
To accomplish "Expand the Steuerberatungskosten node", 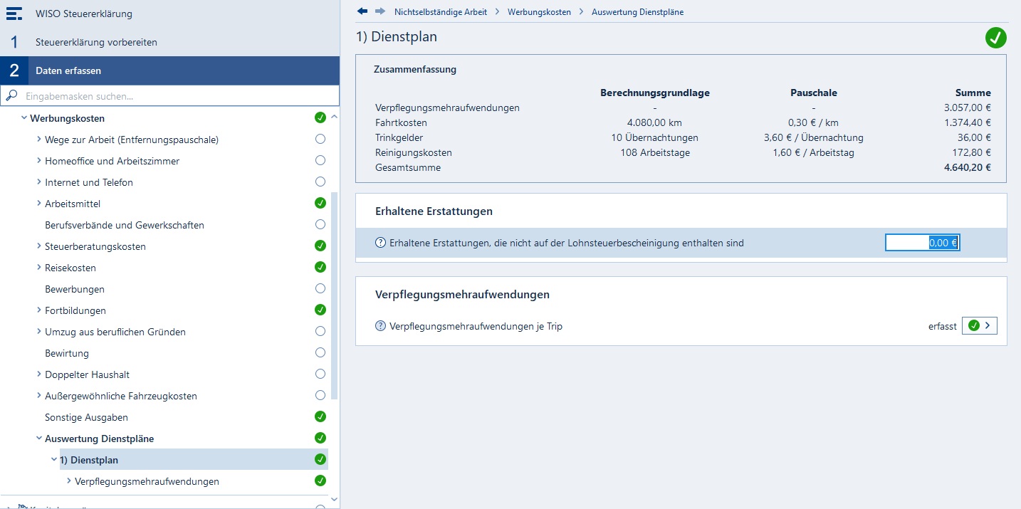I will click(x=39, y=246).
